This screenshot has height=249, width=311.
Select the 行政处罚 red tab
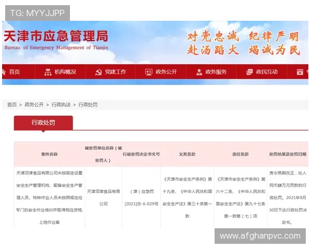(43, 123)
